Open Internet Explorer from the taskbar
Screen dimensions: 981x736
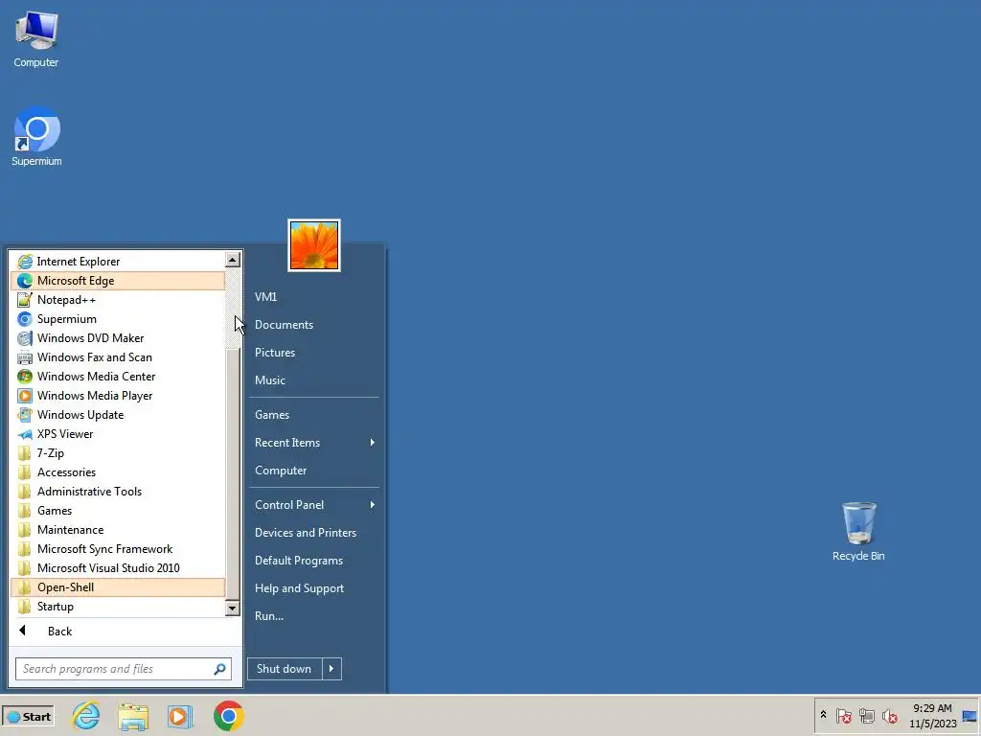coord(86,716)
